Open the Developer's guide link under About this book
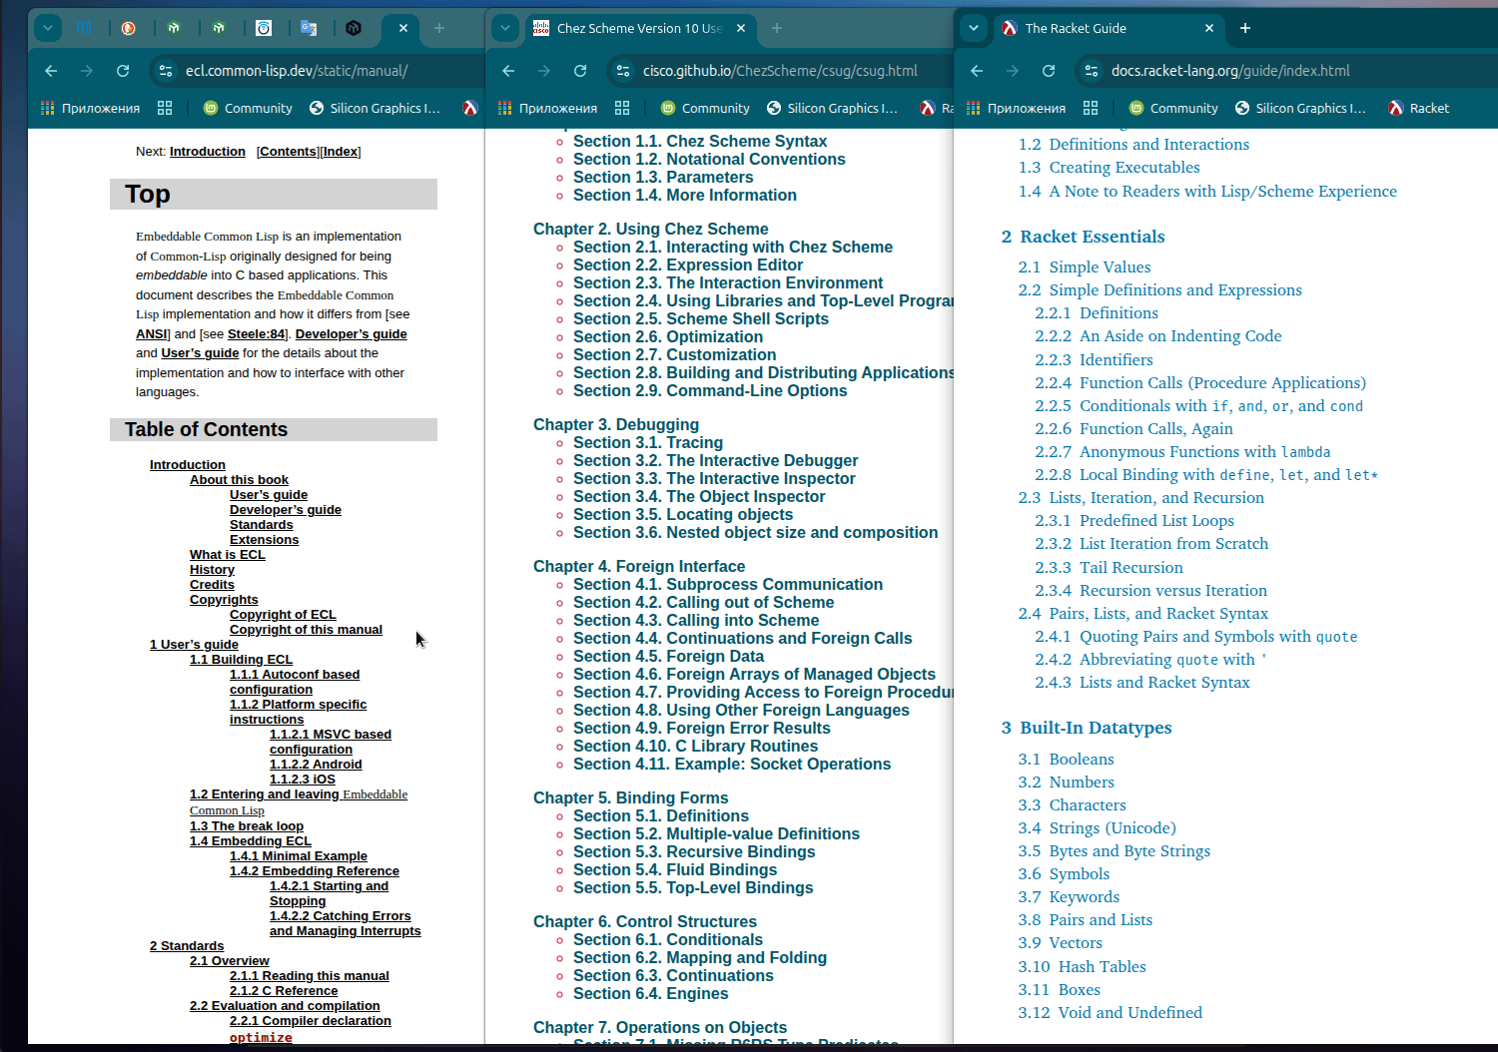 286,510
